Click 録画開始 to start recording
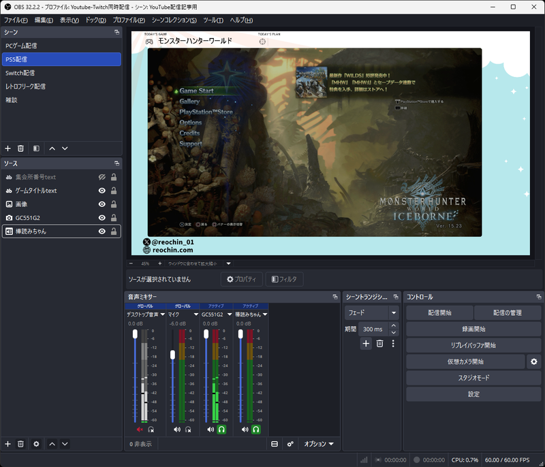This screenshot has width=545, height=467. [x=473, y=329]
